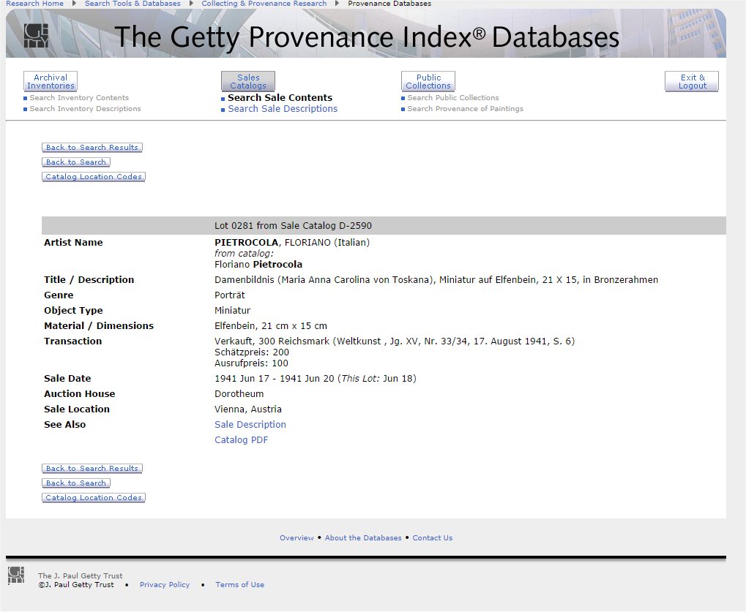746x612 pixels.
Task: Go to the Research Home breadcrumb
Action: tap(34, 4)
